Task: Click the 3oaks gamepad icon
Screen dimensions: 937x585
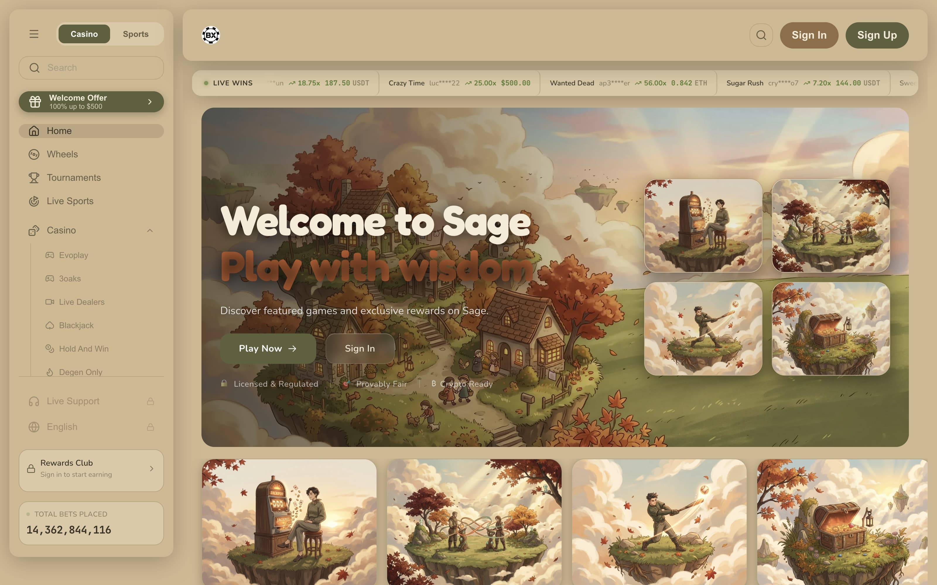Action: click(49, 278)
